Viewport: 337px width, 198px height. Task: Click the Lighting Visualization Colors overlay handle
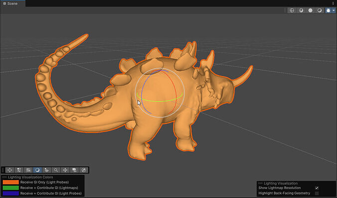click(4, 177)
